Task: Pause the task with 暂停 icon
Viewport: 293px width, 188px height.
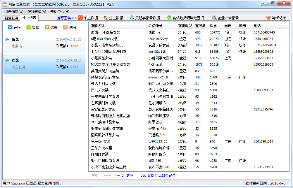Action: tap(29, 27)
